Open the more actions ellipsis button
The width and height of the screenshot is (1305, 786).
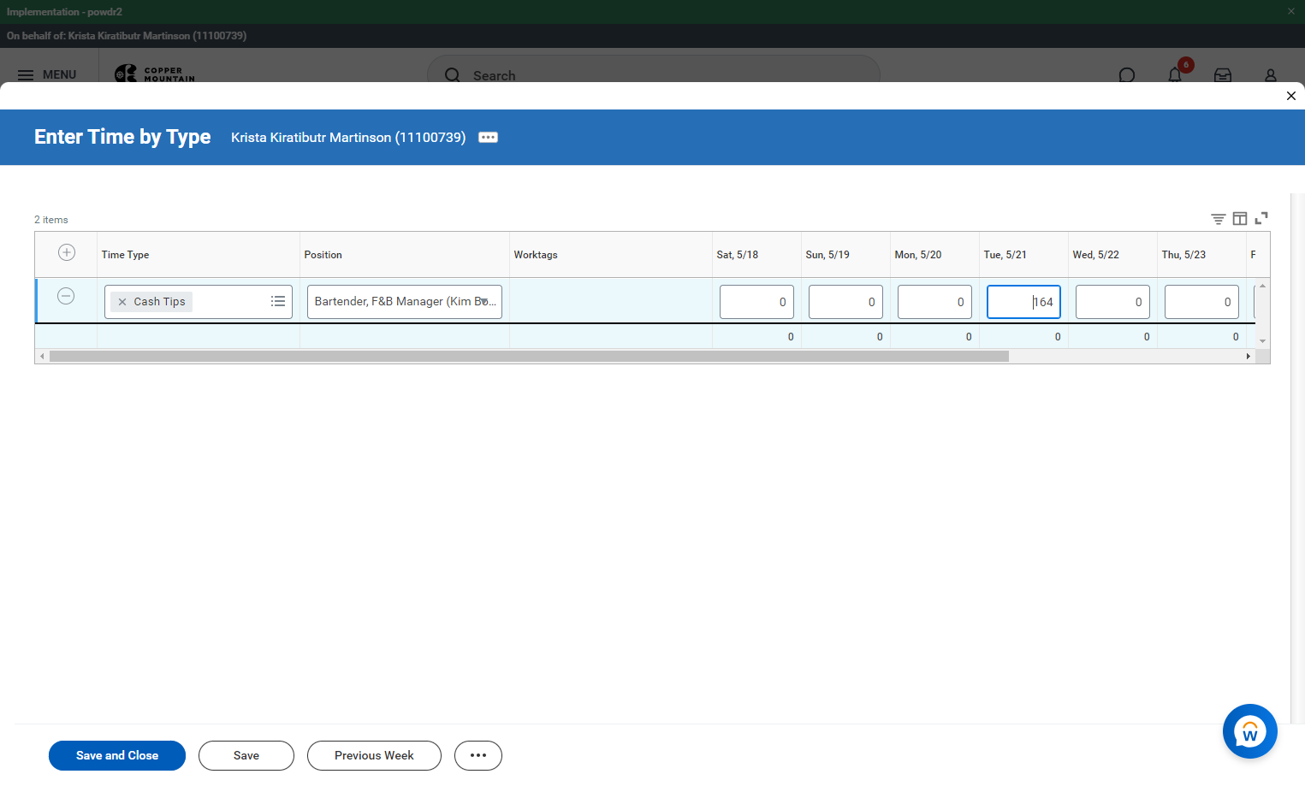[x=478, y=755]
